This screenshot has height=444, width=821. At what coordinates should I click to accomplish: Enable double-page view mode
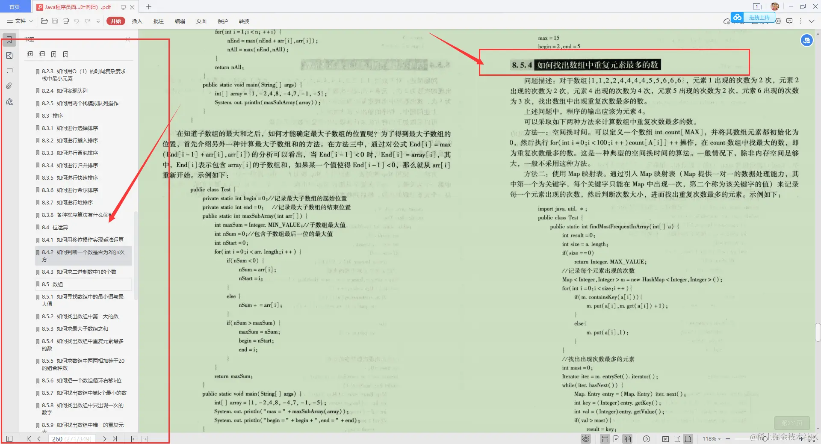pyautogui.click(x=627, y=439)
